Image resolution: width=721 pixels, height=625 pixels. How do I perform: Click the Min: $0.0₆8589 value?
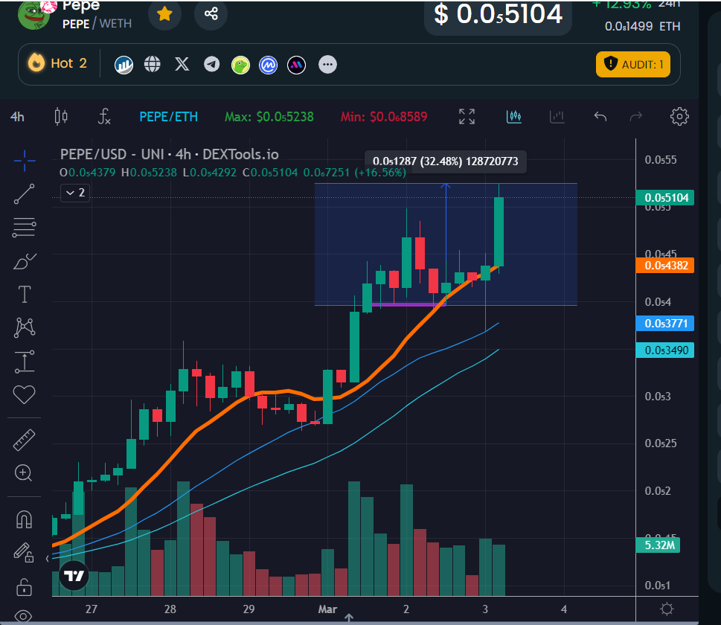383,117
